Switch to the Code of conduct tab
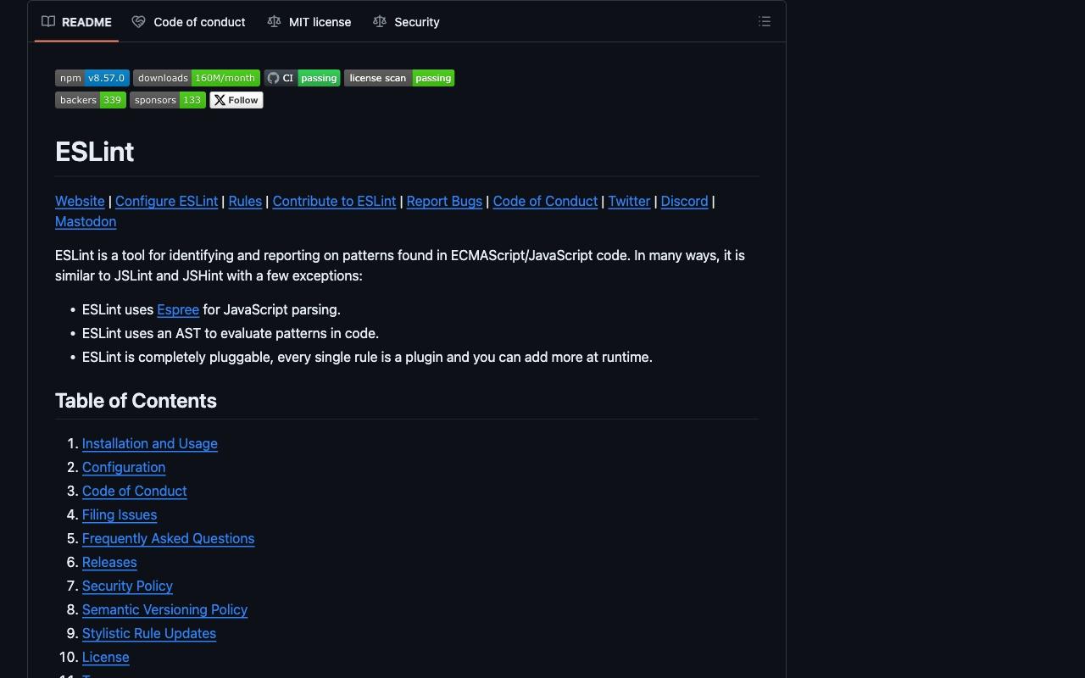This screenshot has height=678, width=1085. pos(188,22)
